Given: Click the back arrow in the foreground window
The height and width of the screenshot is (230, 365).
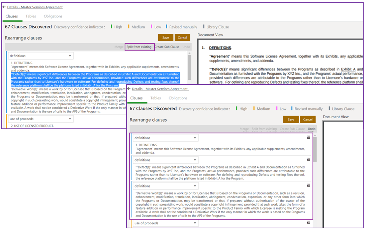Looking at the screenshot, I should point(129,89).
